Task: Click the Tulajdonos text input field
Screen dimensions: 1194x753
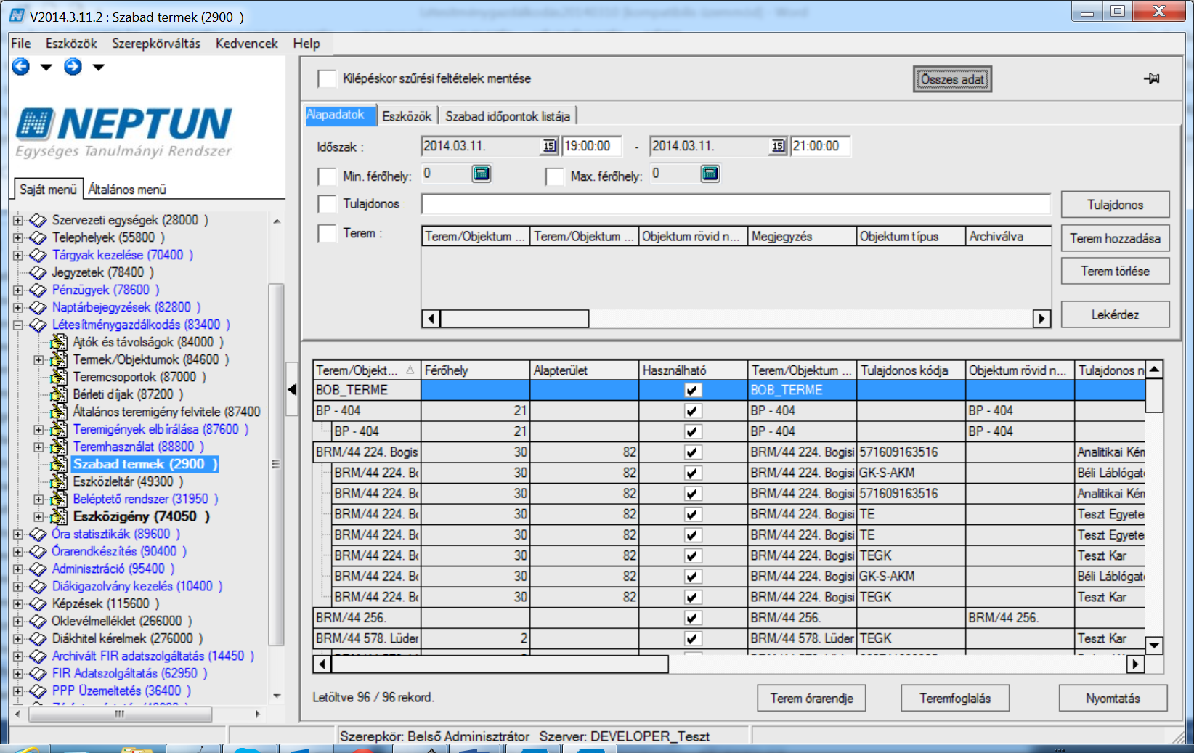Action: point(736,204)
